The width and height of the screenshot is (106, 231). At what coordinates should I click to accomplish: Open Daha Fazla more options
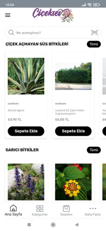click(93, 210)
